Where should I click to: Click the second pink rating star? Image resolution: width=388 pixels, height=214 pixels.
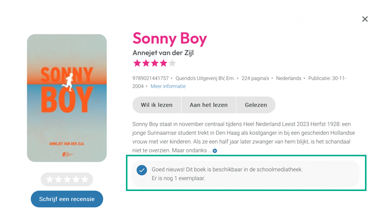(146, 63)
